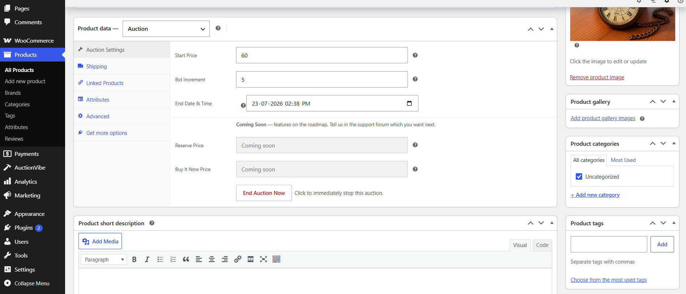Show help icon next to product type dropdown
Image resolution: width=686 pixels, height=294 pixels.
point(218,28)
